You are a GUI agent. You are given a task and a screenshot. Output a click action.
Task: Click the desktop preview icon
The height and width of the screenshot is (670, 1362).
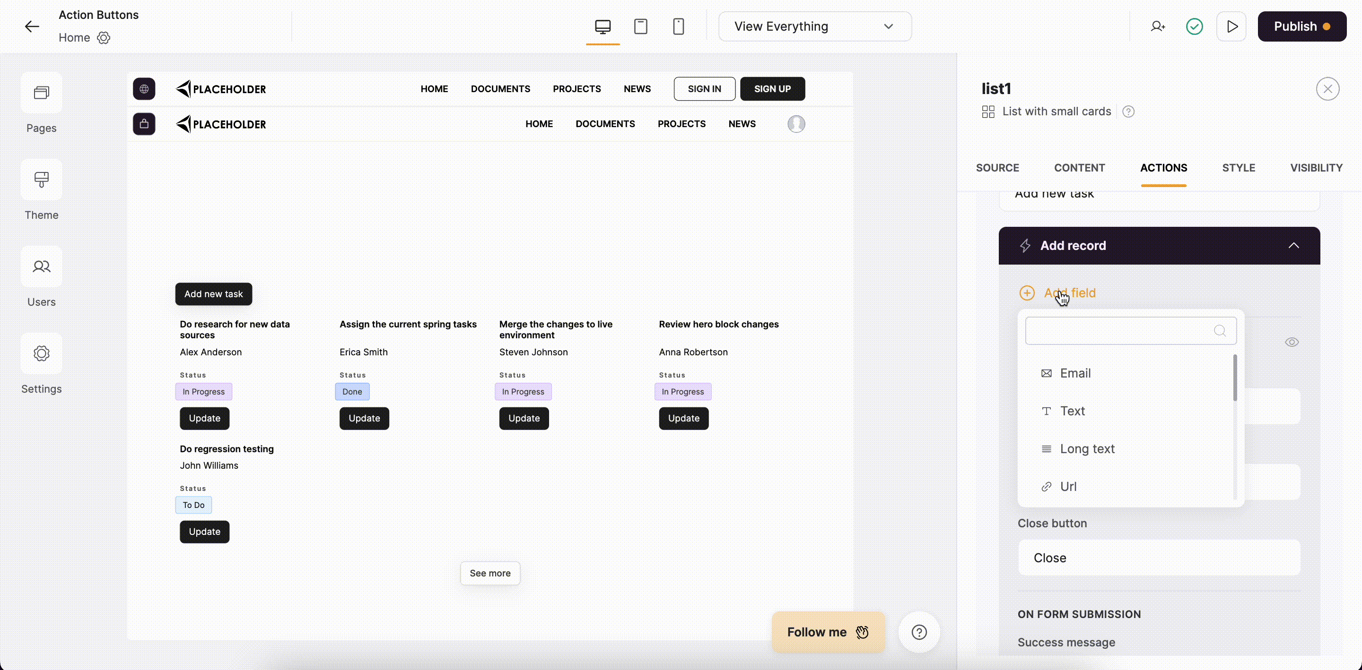603,26
